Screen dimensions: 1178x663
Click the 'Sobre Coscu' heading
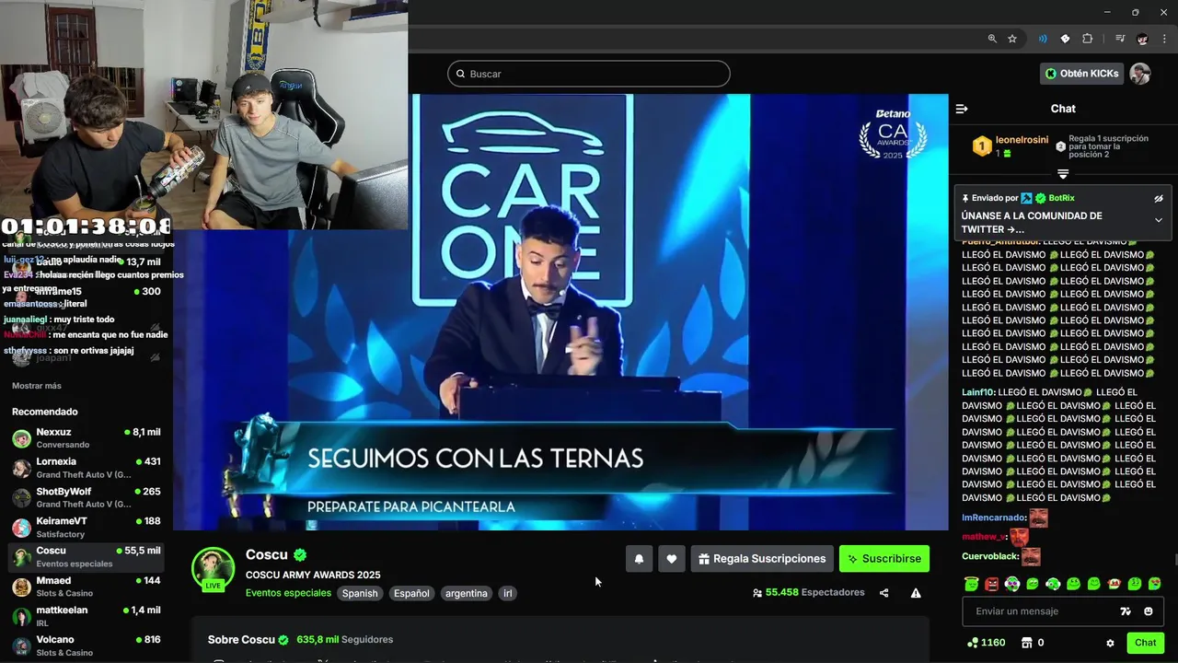[241, 639]
